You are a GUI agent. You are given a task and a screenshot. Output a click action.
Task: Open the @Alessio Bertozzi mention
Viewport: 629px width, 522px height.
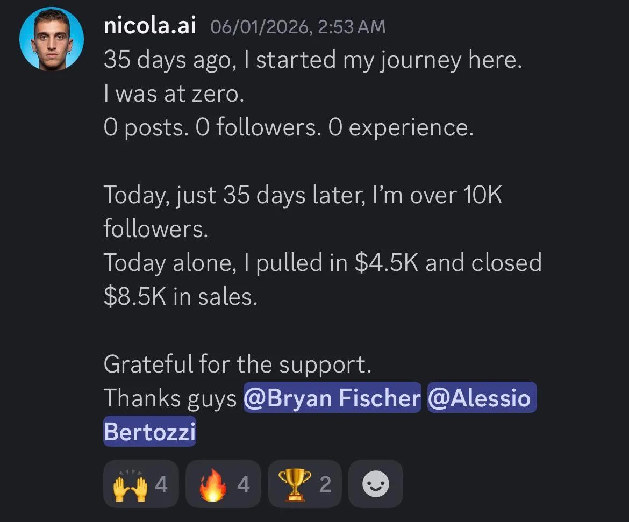click(481, 398)
